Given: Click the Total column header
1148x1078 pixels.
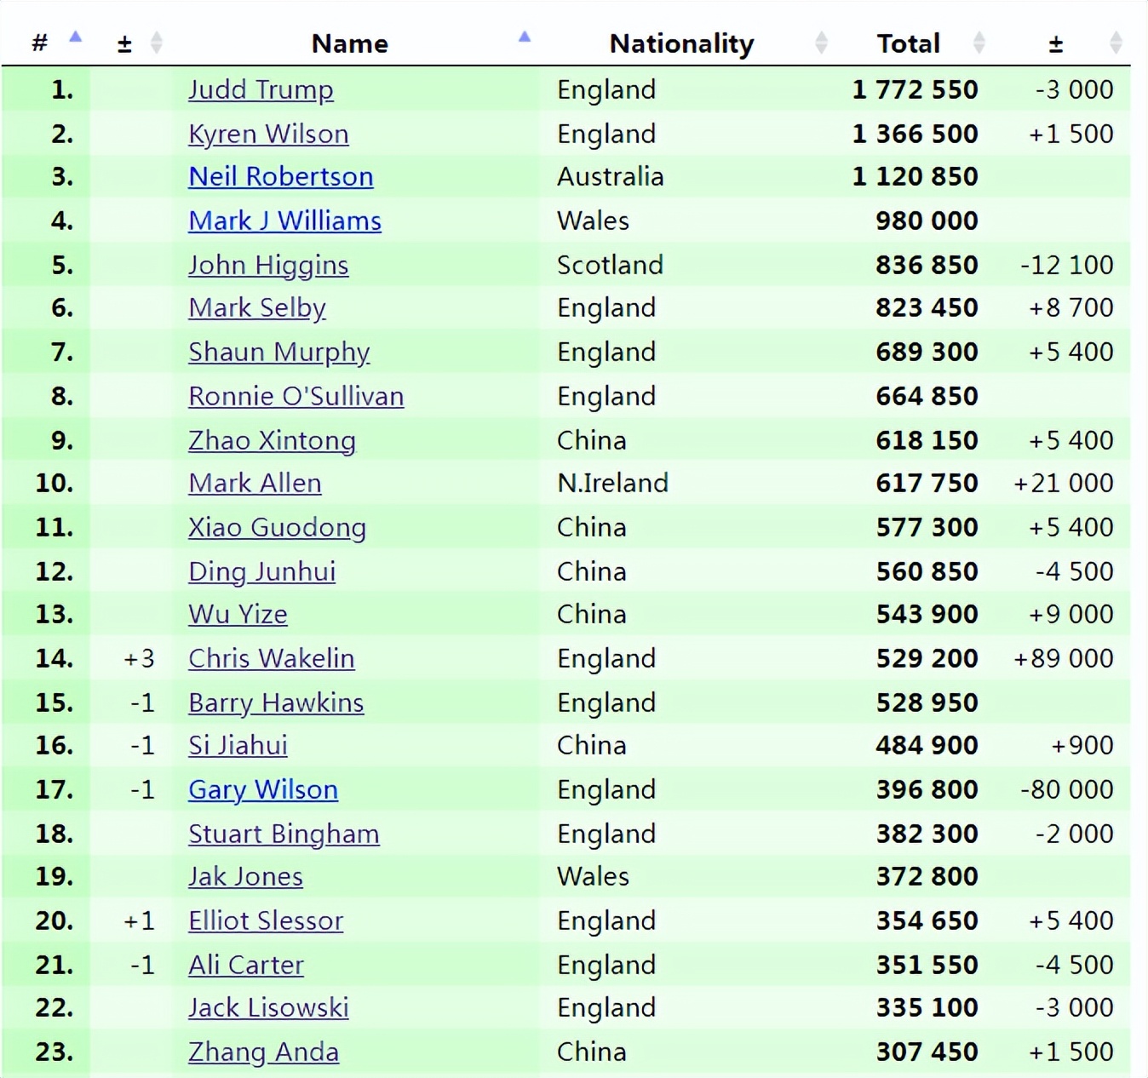Looking at the screenshot, I should [908, 43].
